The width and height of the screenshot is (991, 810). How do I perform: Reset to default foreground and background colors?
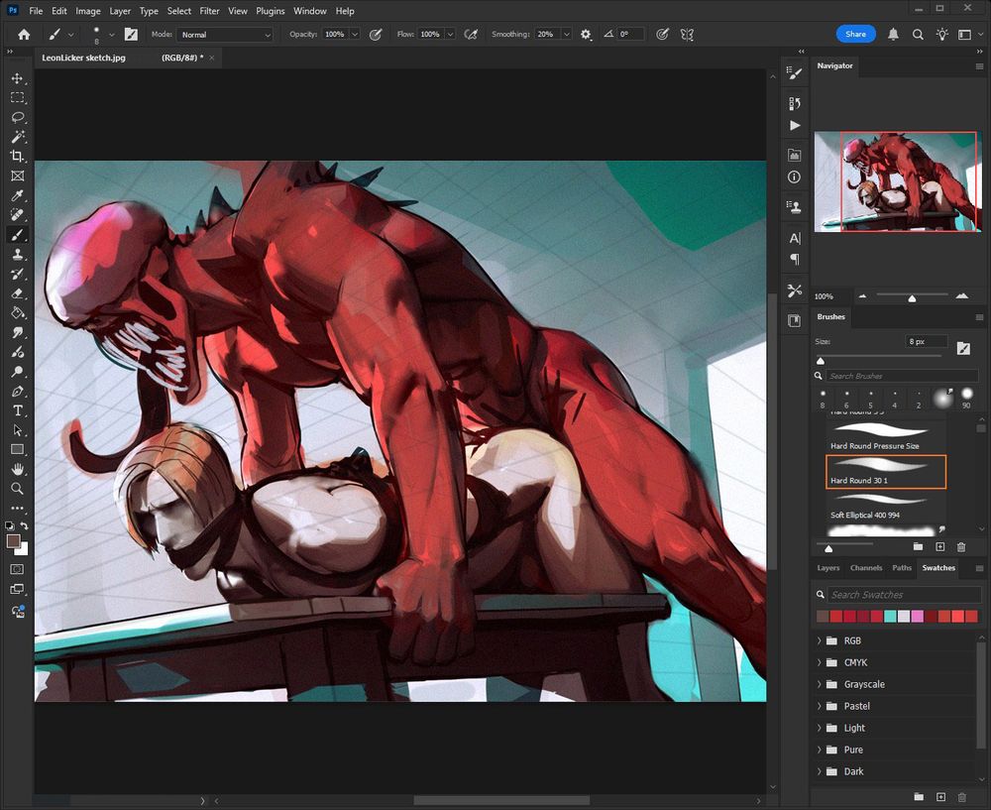[x=10, y=525]
